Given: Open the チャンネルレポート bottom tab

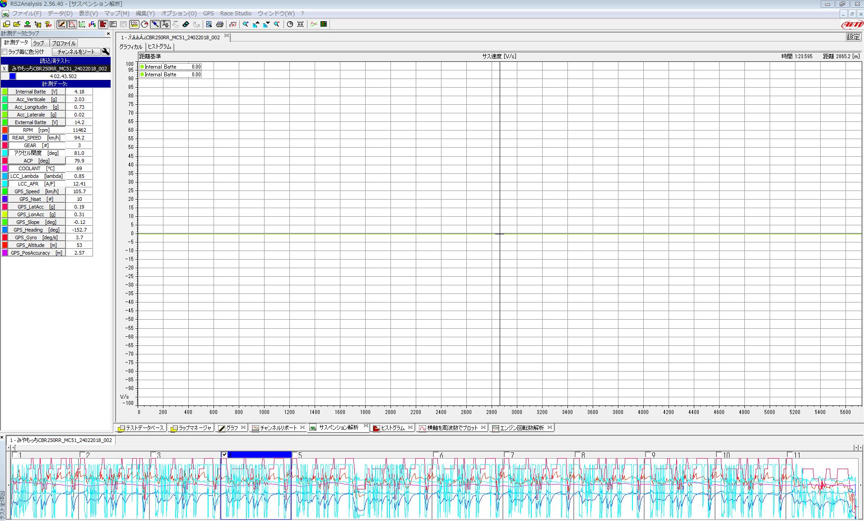Looking at the screenshot, I should click(x=278, y=428).
